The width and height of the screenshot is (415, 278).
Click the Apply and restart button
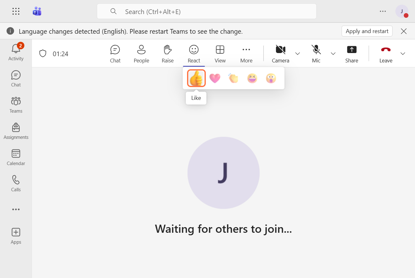click(x=367, y=31)
